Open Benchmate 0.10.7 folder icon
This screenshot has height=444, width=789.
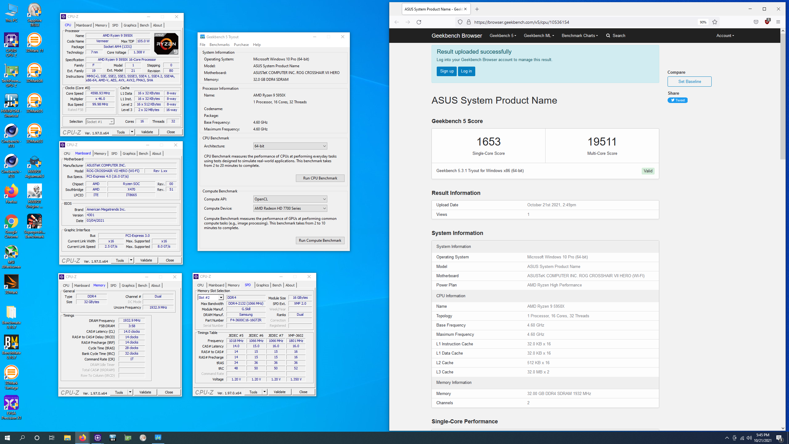tap(11, 317)
